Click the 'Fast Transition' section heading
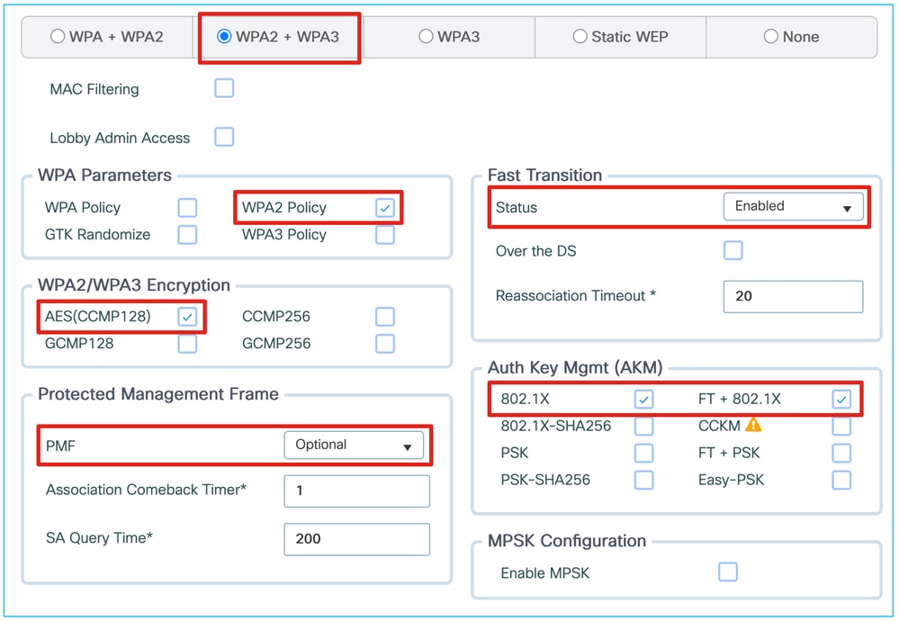Image resolution: width=899 pixels, height=621 pixels. [x=544, y=175]
